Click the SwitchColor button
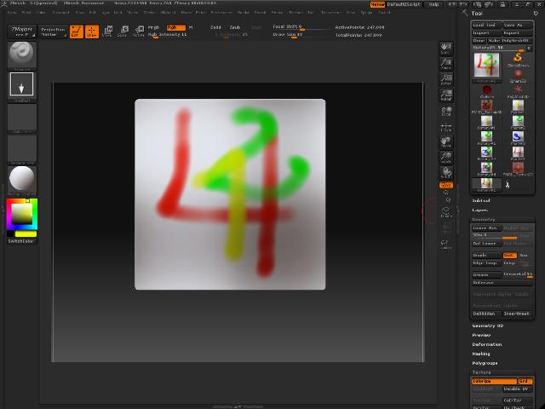This screenshot has width=545, height=409. click(x=20, y=241)
